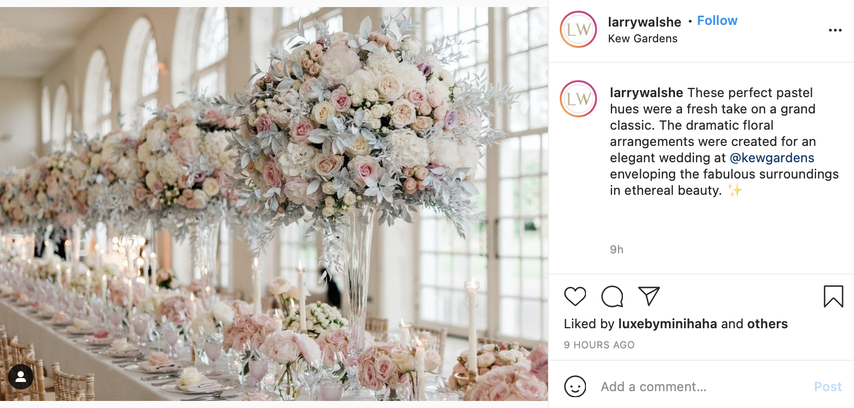View others who liked the post

pyautogui.click(x=767, y=324)
